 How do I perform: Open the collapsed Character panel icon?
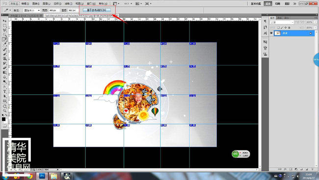(x=265, y=33)
